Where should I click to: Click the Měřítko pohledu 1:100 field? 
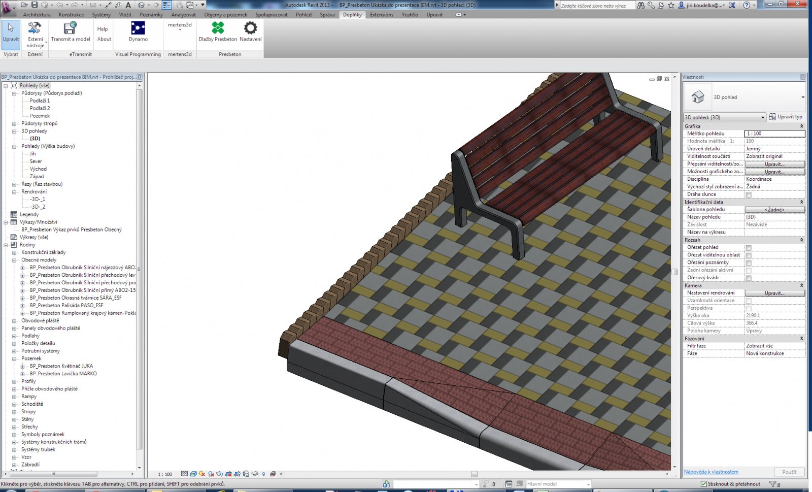(x=774, y=134)
